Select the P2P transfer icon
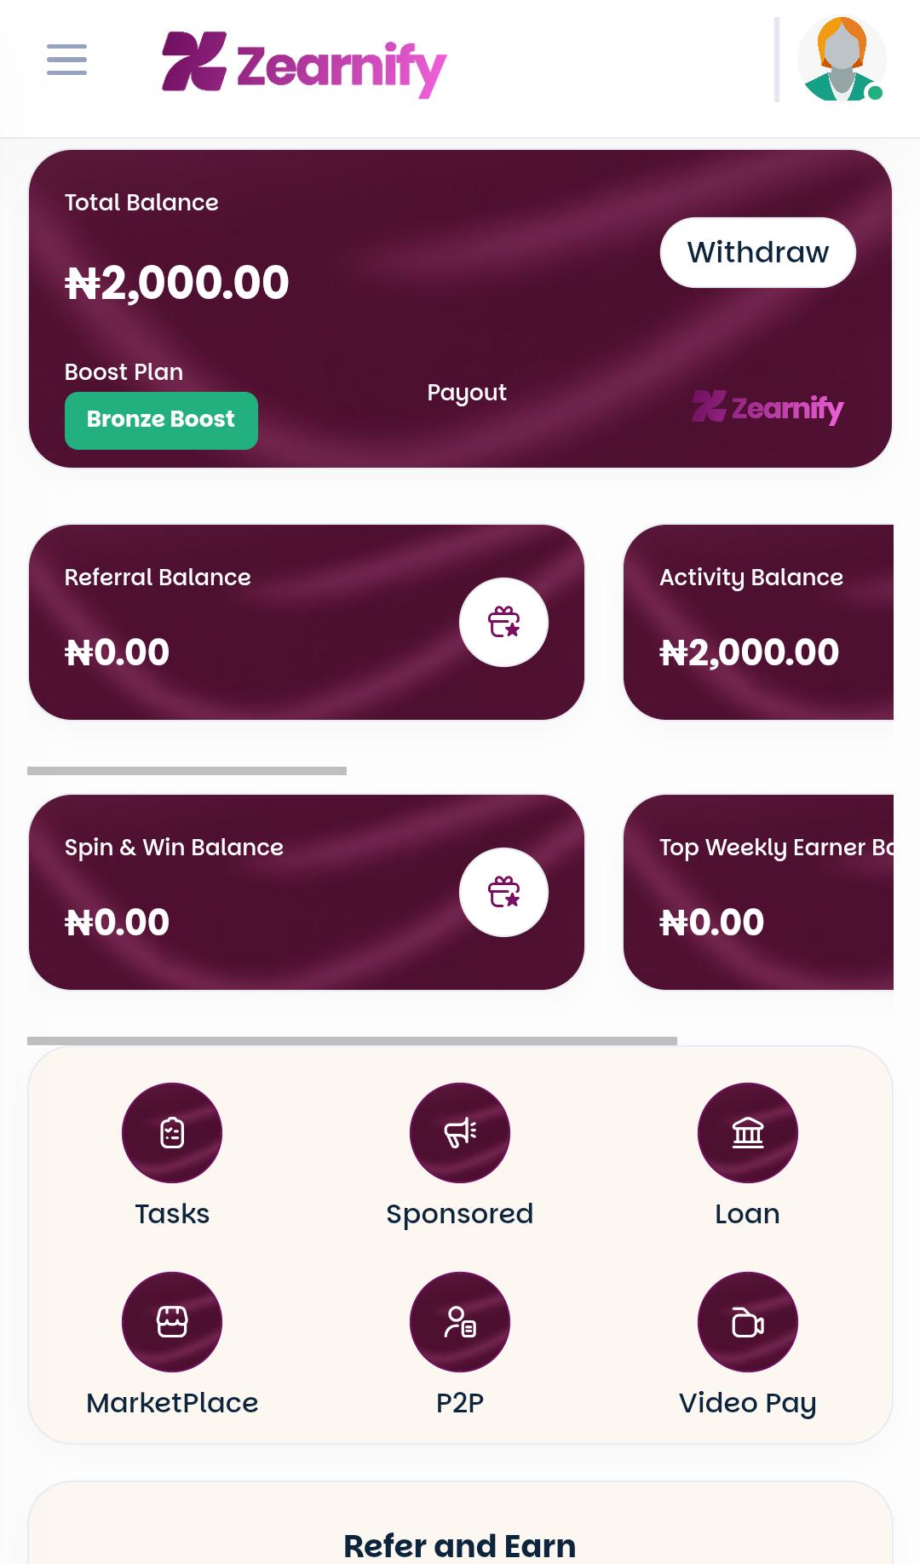The height and width of the screenshot is (1564, 920). pyautogui.click(x=459, y=1321)
